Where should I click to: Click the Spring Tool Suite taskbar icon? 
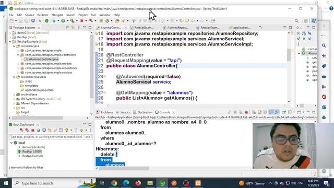[x=162, y=183]
